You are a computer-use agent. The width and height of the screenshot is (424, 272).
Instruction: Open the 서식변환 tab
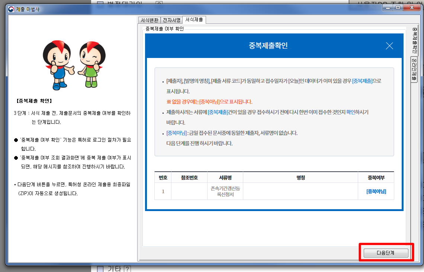(x=150, y=20)
